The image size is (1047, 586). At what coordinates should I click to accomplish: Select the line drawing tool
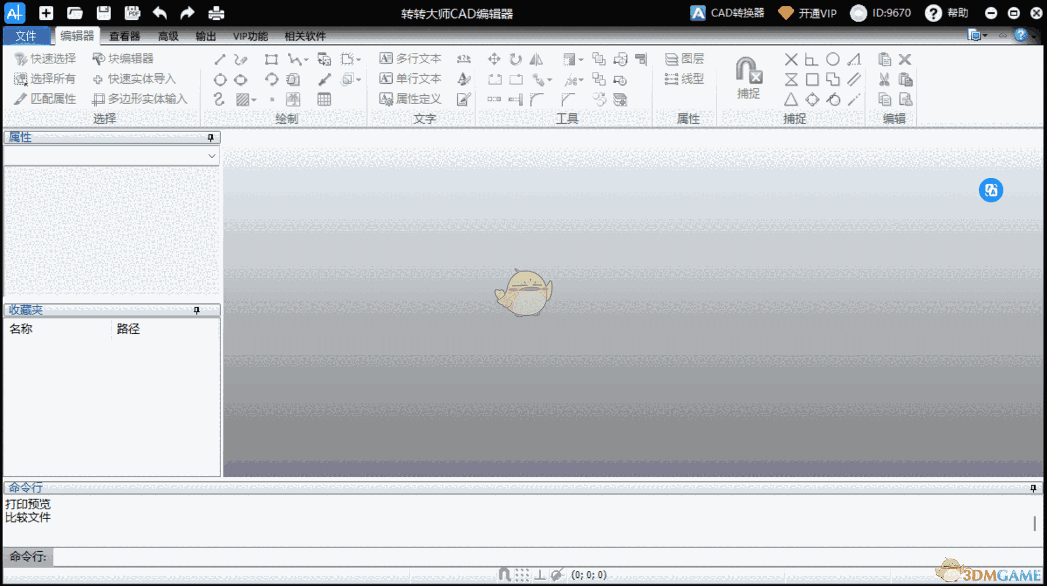[219, 59]
